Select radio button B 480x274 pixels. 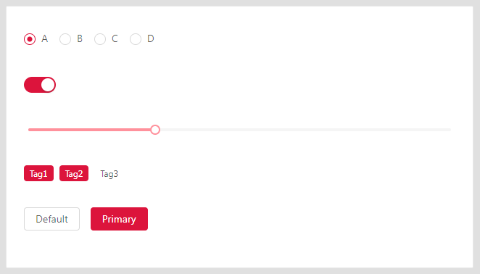(65, 39)
